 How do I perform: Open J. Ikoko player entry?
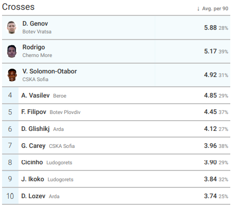32,179
